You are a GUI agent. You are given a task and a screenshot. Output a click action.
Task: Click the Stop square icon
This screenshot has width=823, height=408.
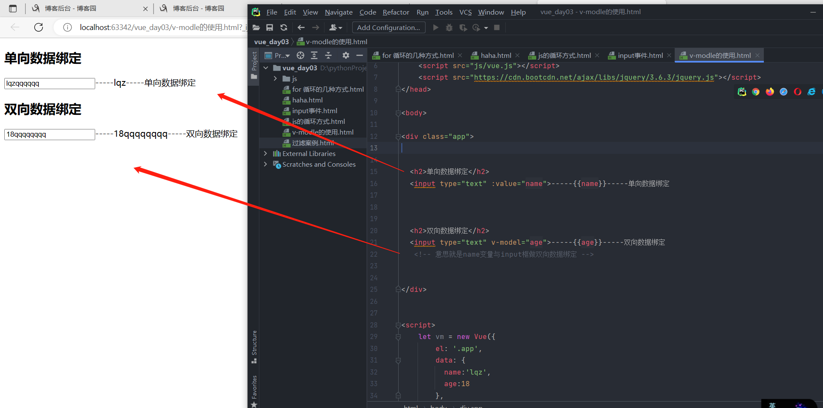click(x=497, y=27)
